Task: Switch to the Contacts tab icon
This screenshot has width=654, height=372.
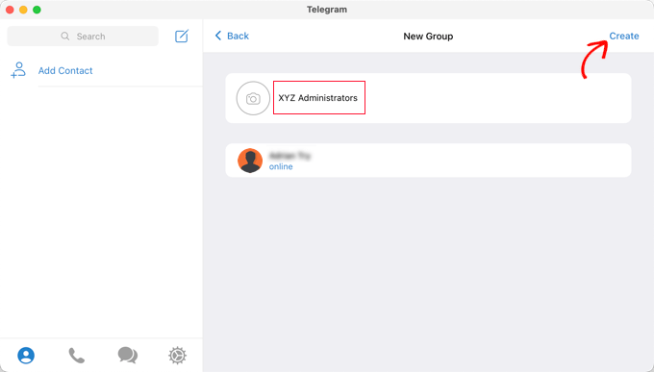Action: point(26,356)
